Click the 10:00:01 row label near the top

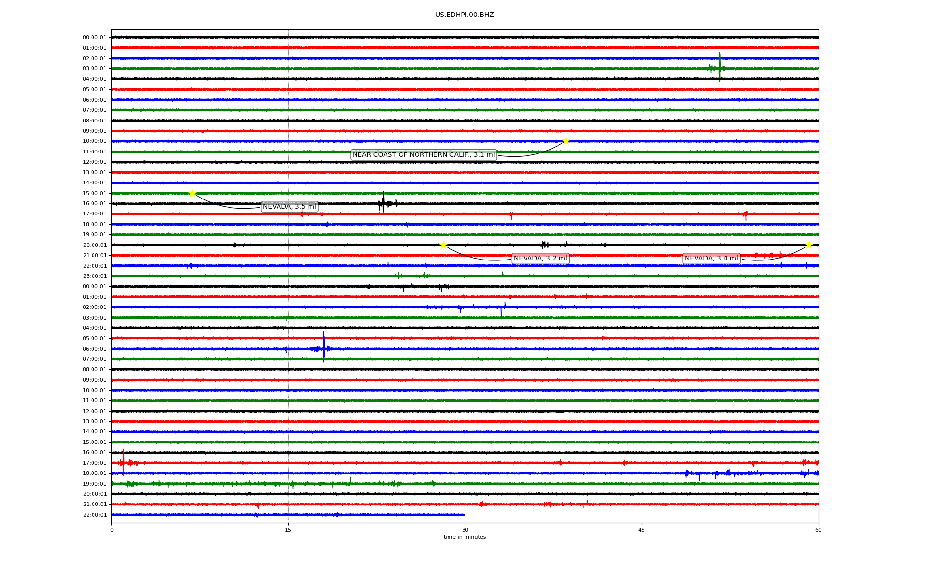(x=94, y=141)
